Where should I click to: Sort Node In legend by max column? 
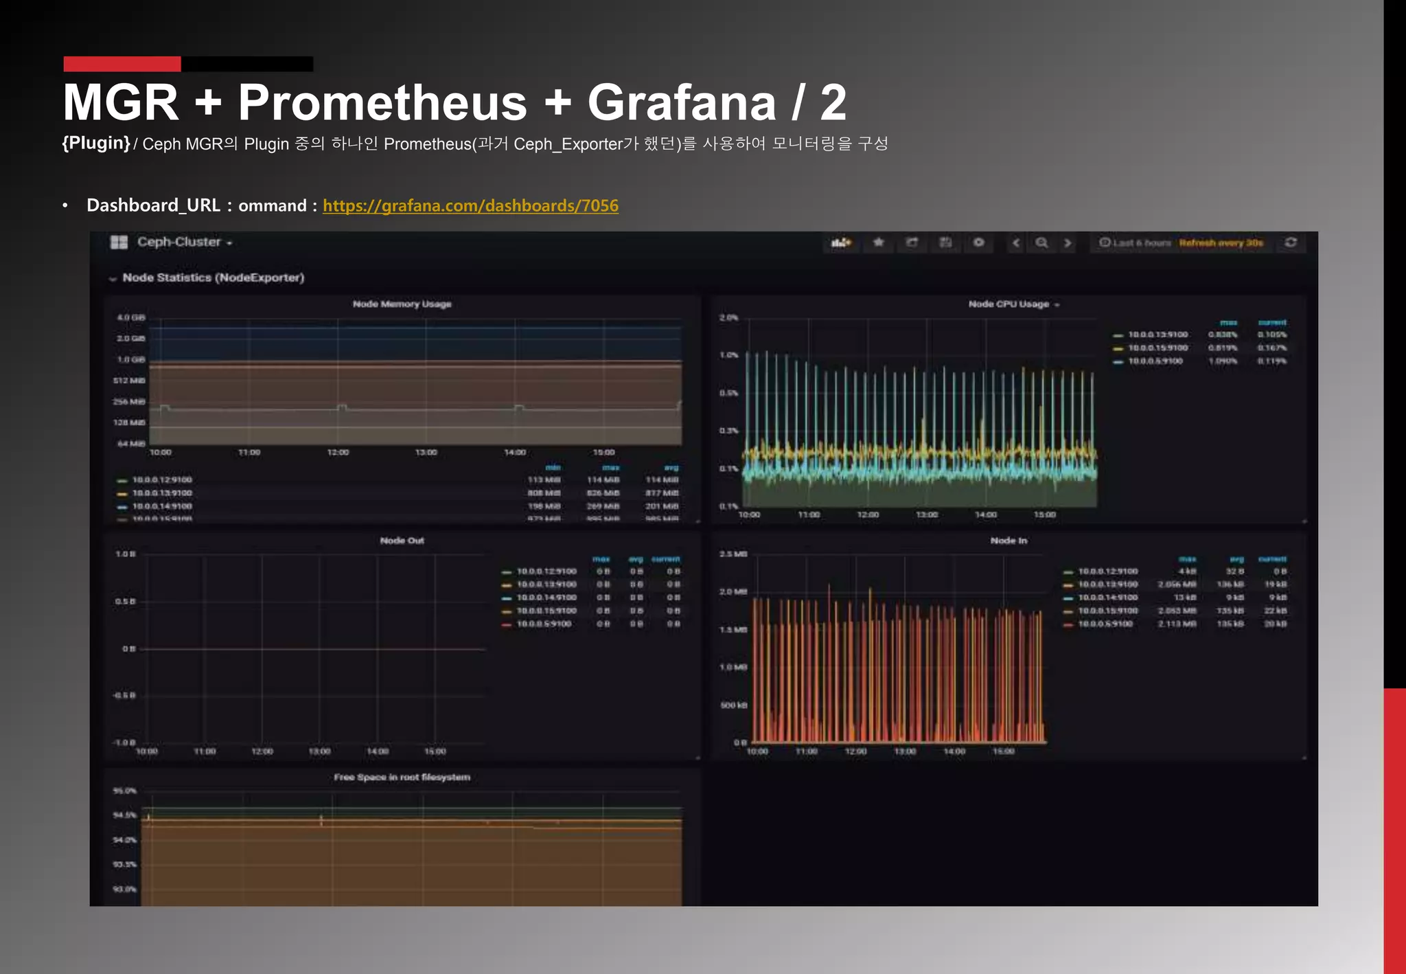tap(1187, 559)
